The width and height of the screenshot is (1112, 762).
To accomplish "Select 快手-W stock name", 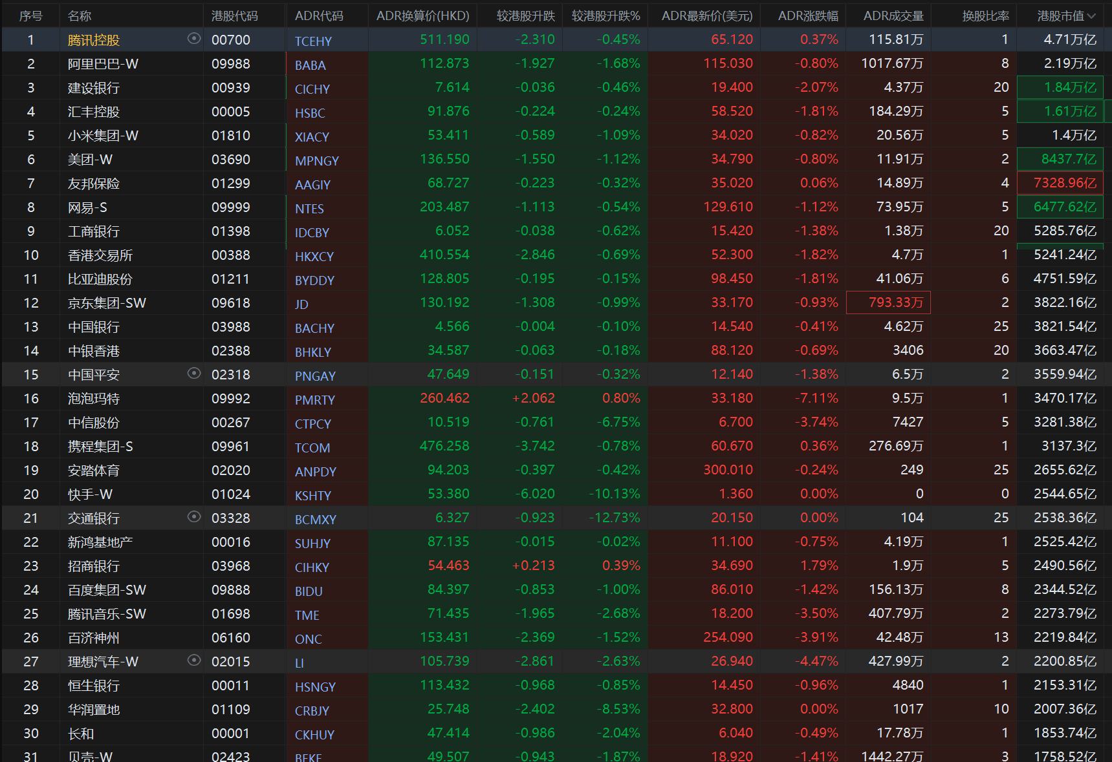I will [x=90, y=494].
